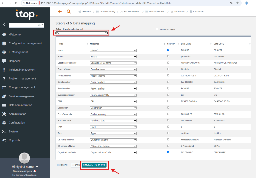Open the Configuration management menu

[25, 43]
